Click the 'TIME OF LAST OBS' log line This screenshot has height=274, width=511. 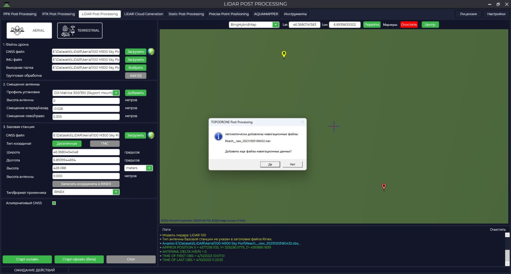point(193,260)
